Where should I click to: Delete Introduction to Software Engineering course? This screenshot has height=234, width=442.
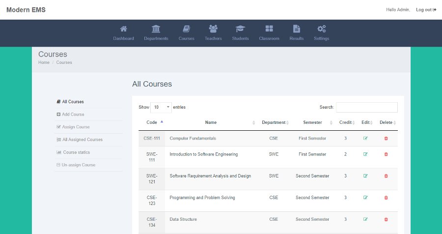tap(386, 154)
